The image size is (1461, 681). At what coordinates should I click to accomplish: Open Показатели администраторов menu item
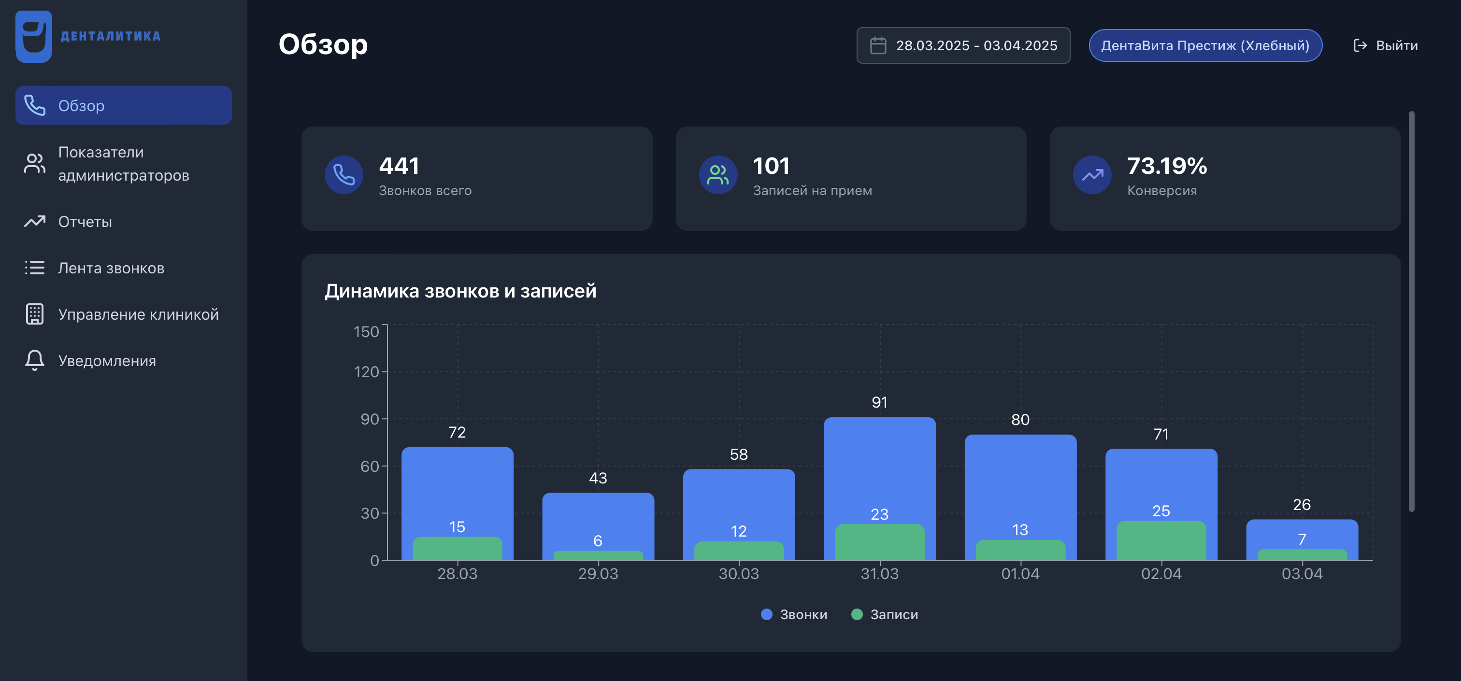[124, 164]
